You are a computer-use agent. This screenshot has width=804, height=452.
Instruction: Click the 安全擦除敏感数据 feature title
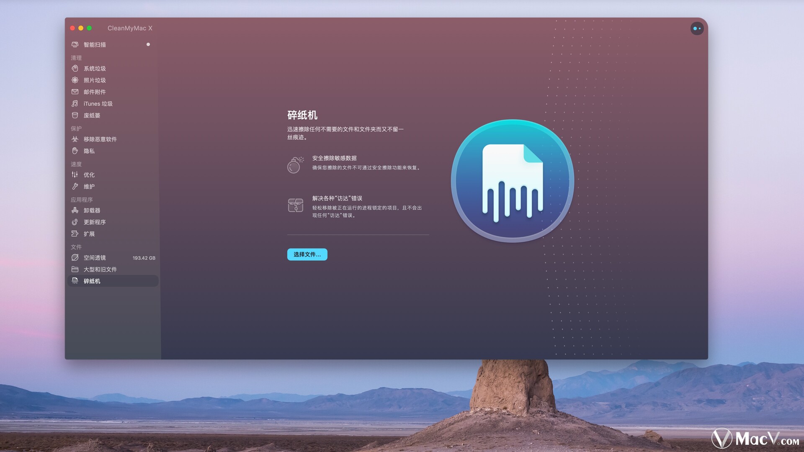[x=335, y=158]
